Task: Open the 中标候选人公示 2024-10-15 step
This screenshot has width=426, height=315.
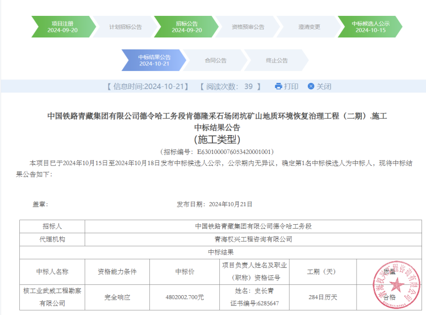Action: pos(370,27)
